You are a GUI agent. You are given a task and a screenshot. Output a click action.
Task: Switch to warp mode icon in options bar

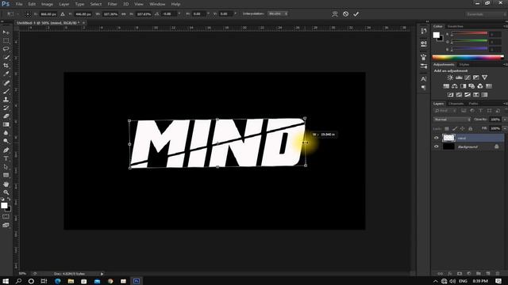(335, 14)
